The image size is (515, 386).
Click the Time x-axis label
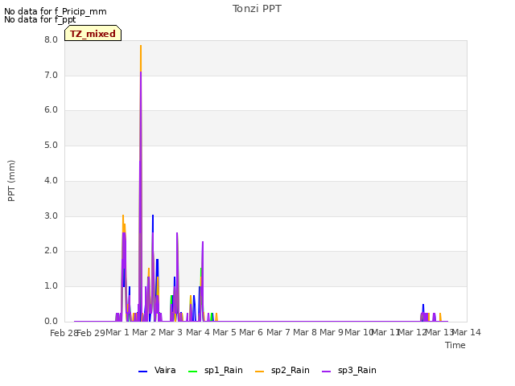pos(455,345)
